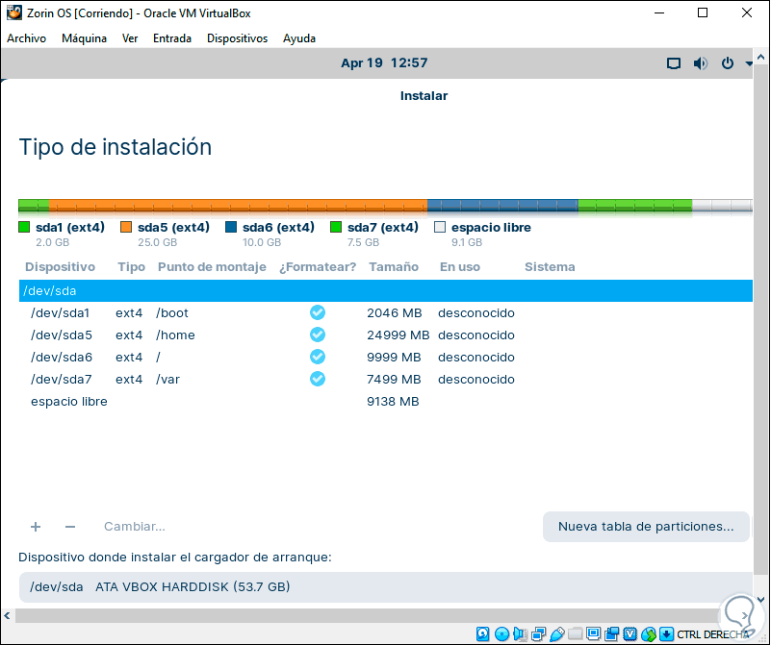Click the Cambiar... button
Screen dimensions: 771x645
(x=134, y=526)
